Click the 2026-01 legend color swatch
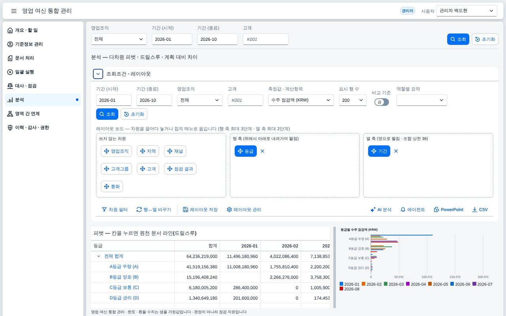 [342, 284]
